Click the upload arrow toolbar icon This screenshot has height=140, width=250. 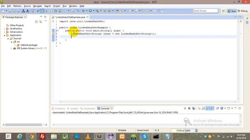[23, 11]
